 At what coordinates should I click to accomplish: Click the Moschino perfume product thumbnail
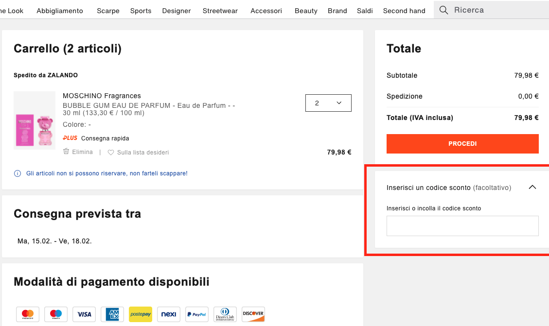pos(35,120)
